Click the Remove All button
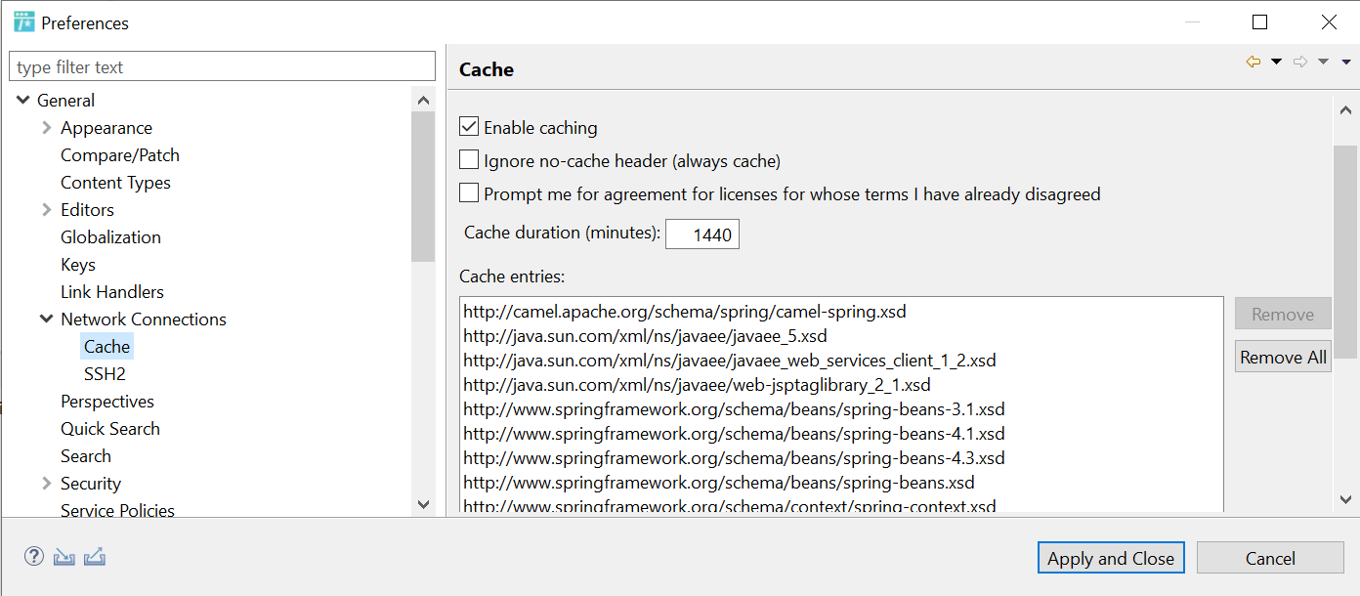1360x596 pixels. 1283,357
